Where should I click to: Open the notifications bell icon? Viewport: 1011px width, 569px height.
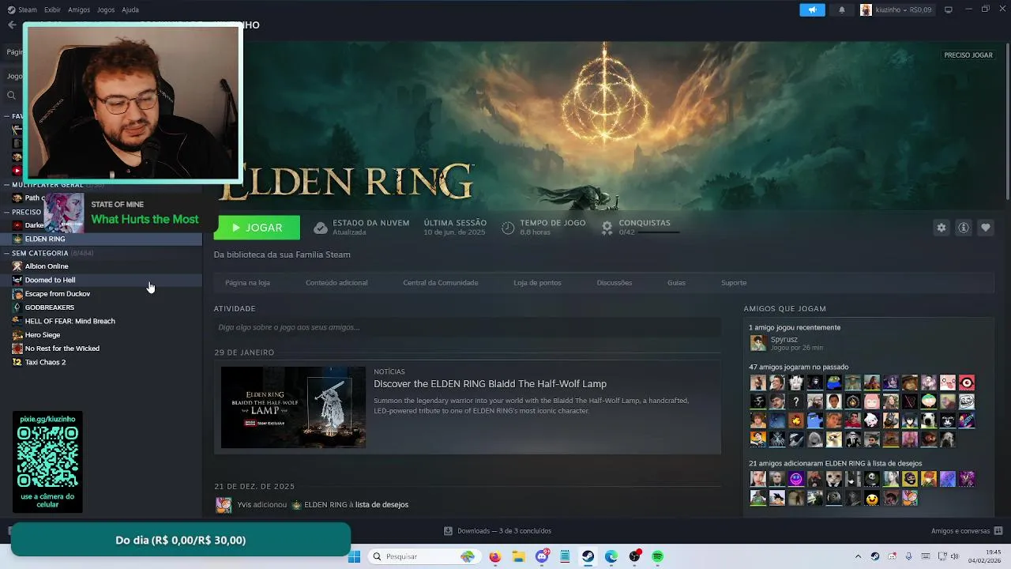pos(842,9)
